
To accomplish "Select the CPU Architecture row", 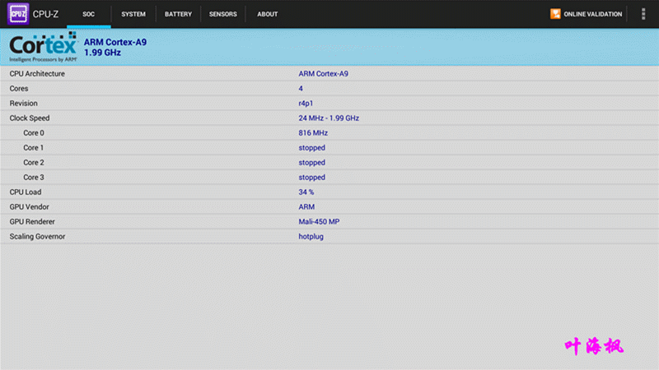I will point(329,74).
